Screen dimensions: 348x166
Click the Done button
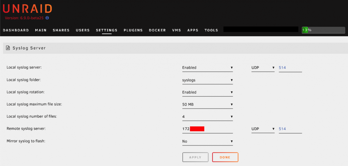[x=225, y=157]
